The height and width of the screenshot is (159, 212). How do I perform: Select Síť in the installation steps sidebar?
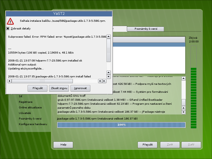pyautogui.click(x=21, y=96)
